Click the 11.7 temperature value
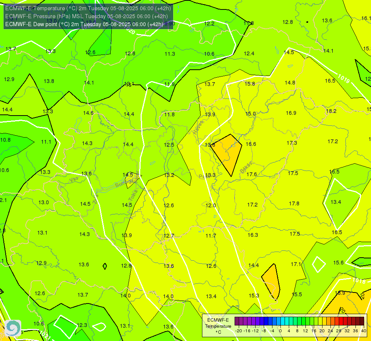The height and width of the screenshot is (341, 371). 211,236
